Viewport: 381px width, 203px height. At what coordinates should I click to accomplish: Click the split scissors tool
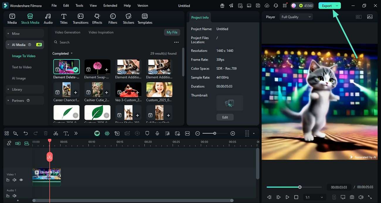tap(56, 133)
